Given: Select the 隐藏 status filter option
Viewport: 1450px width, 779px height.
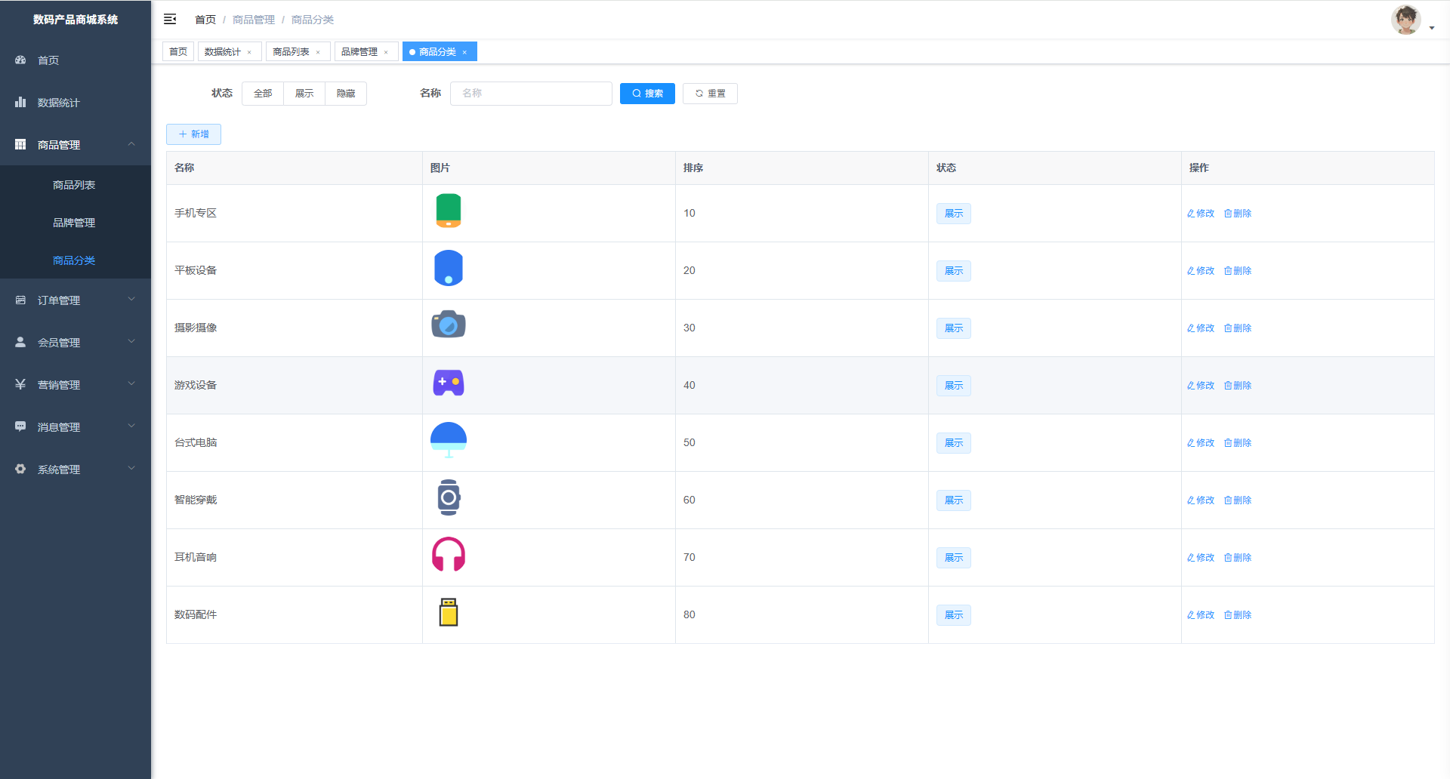Looking at the screenshot, I should click(x=346, y=94).
